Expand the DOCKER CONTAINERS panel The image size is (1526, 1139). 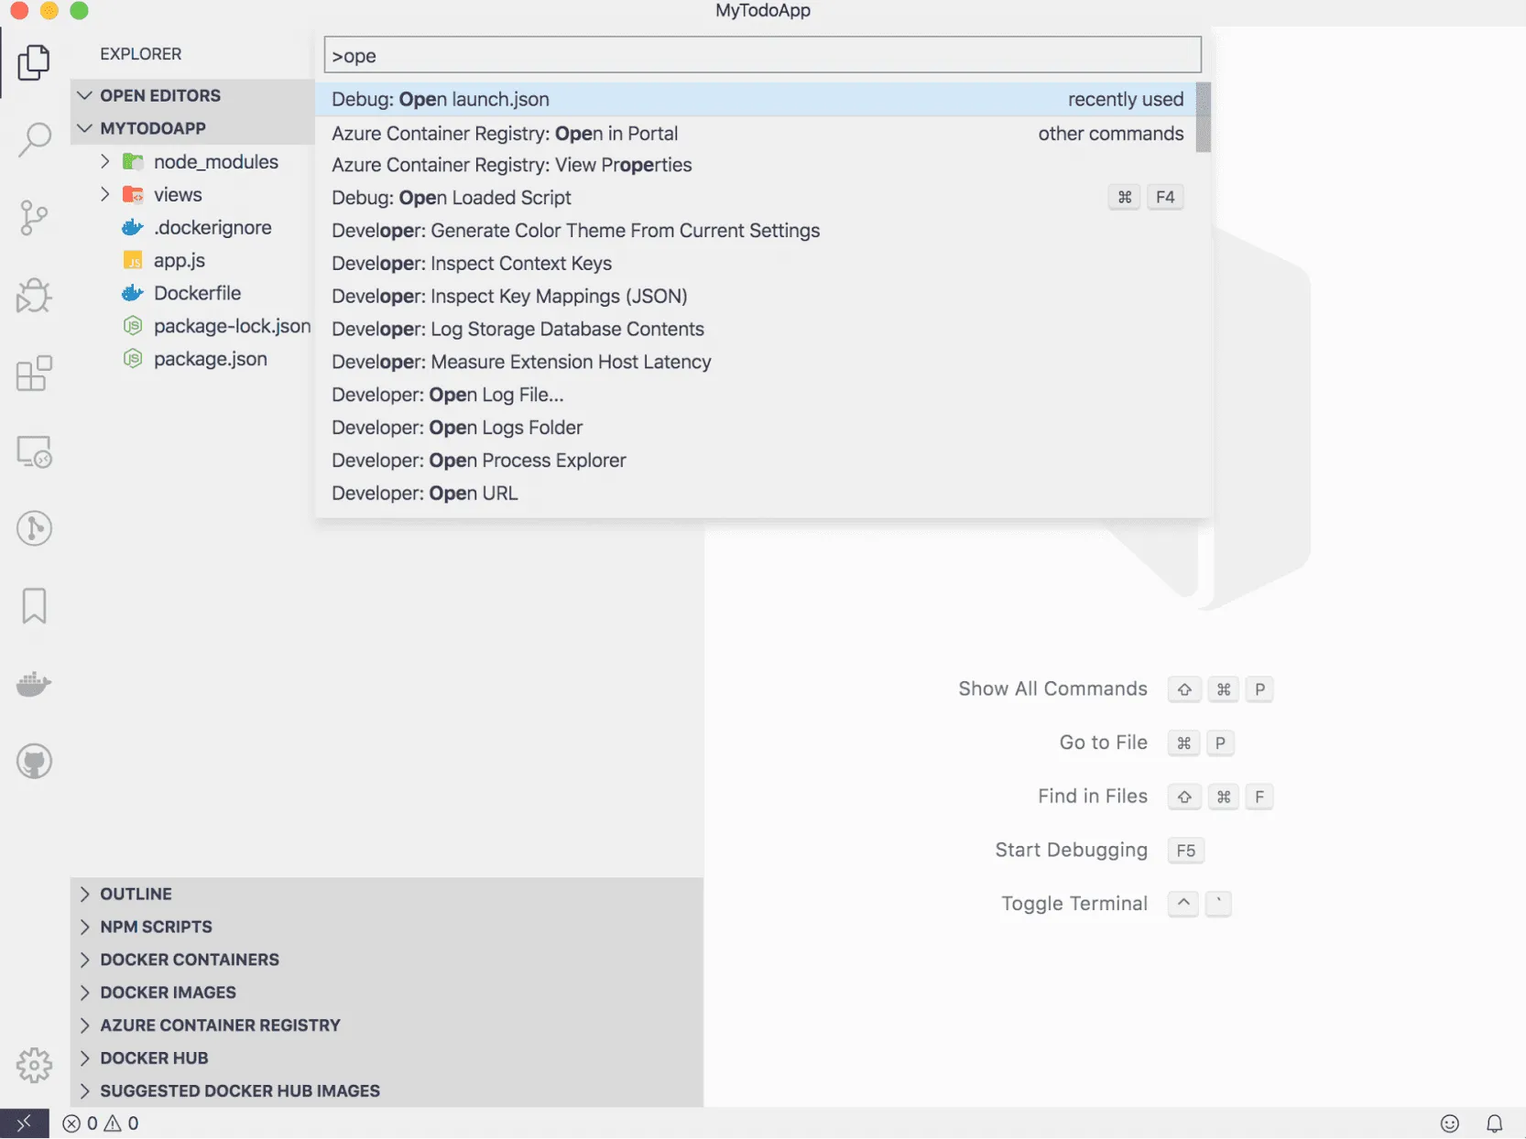387,960
